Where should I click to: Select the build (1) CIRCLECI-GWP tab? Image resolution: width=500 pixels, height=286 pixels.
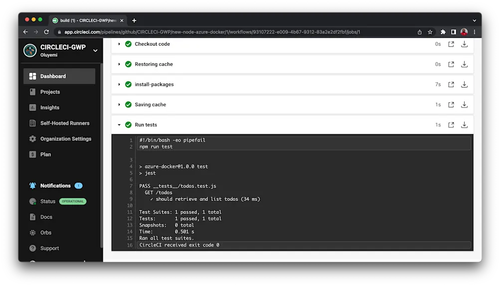pyautogui.click(x=88, y=20)
